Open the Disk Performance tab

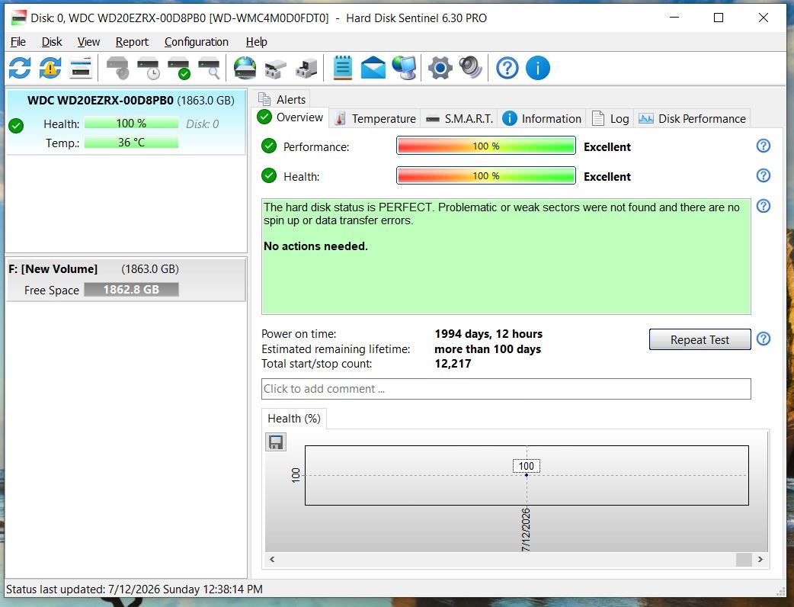(692, 118)
